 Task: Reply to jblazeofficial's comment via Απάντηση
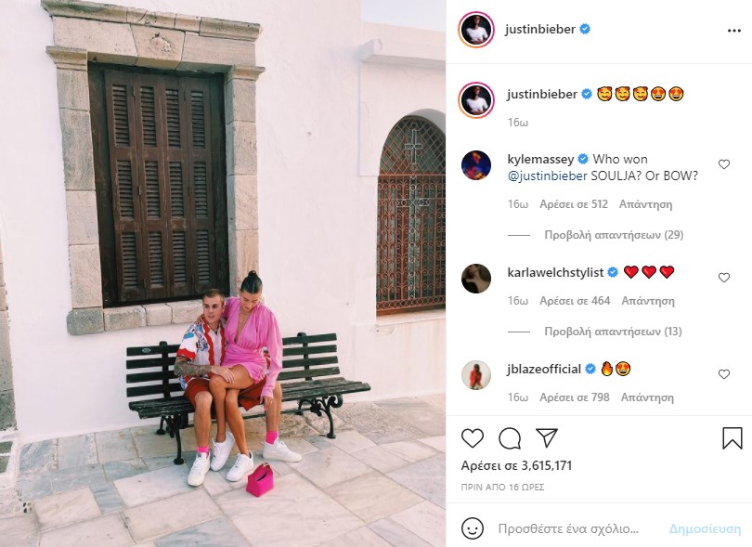pos(647,397)
